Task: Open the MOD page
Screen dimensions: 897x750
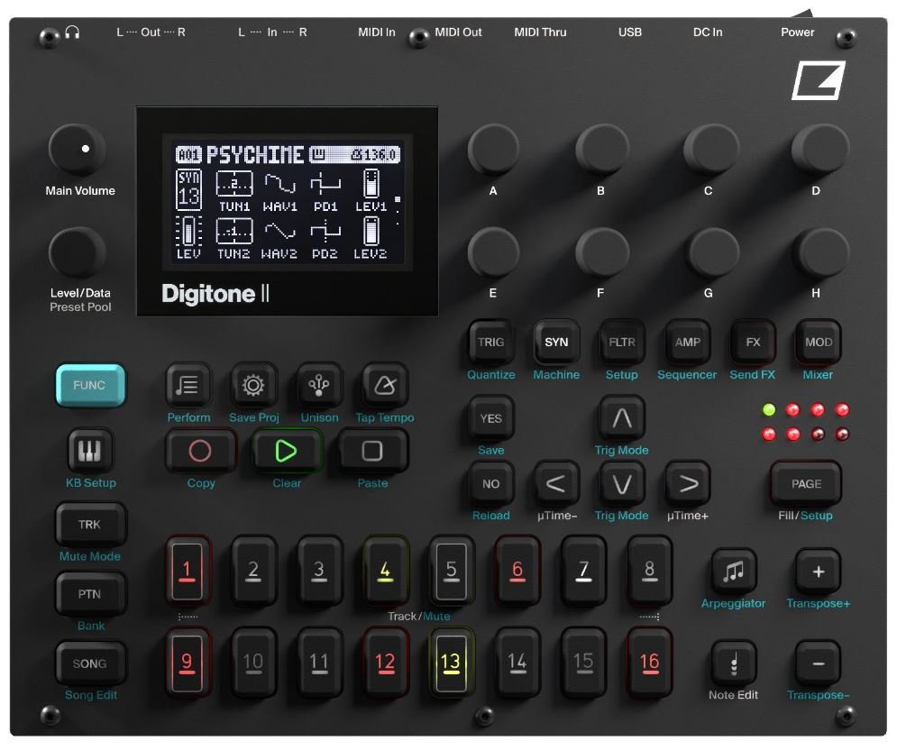Action: (818, 343)
